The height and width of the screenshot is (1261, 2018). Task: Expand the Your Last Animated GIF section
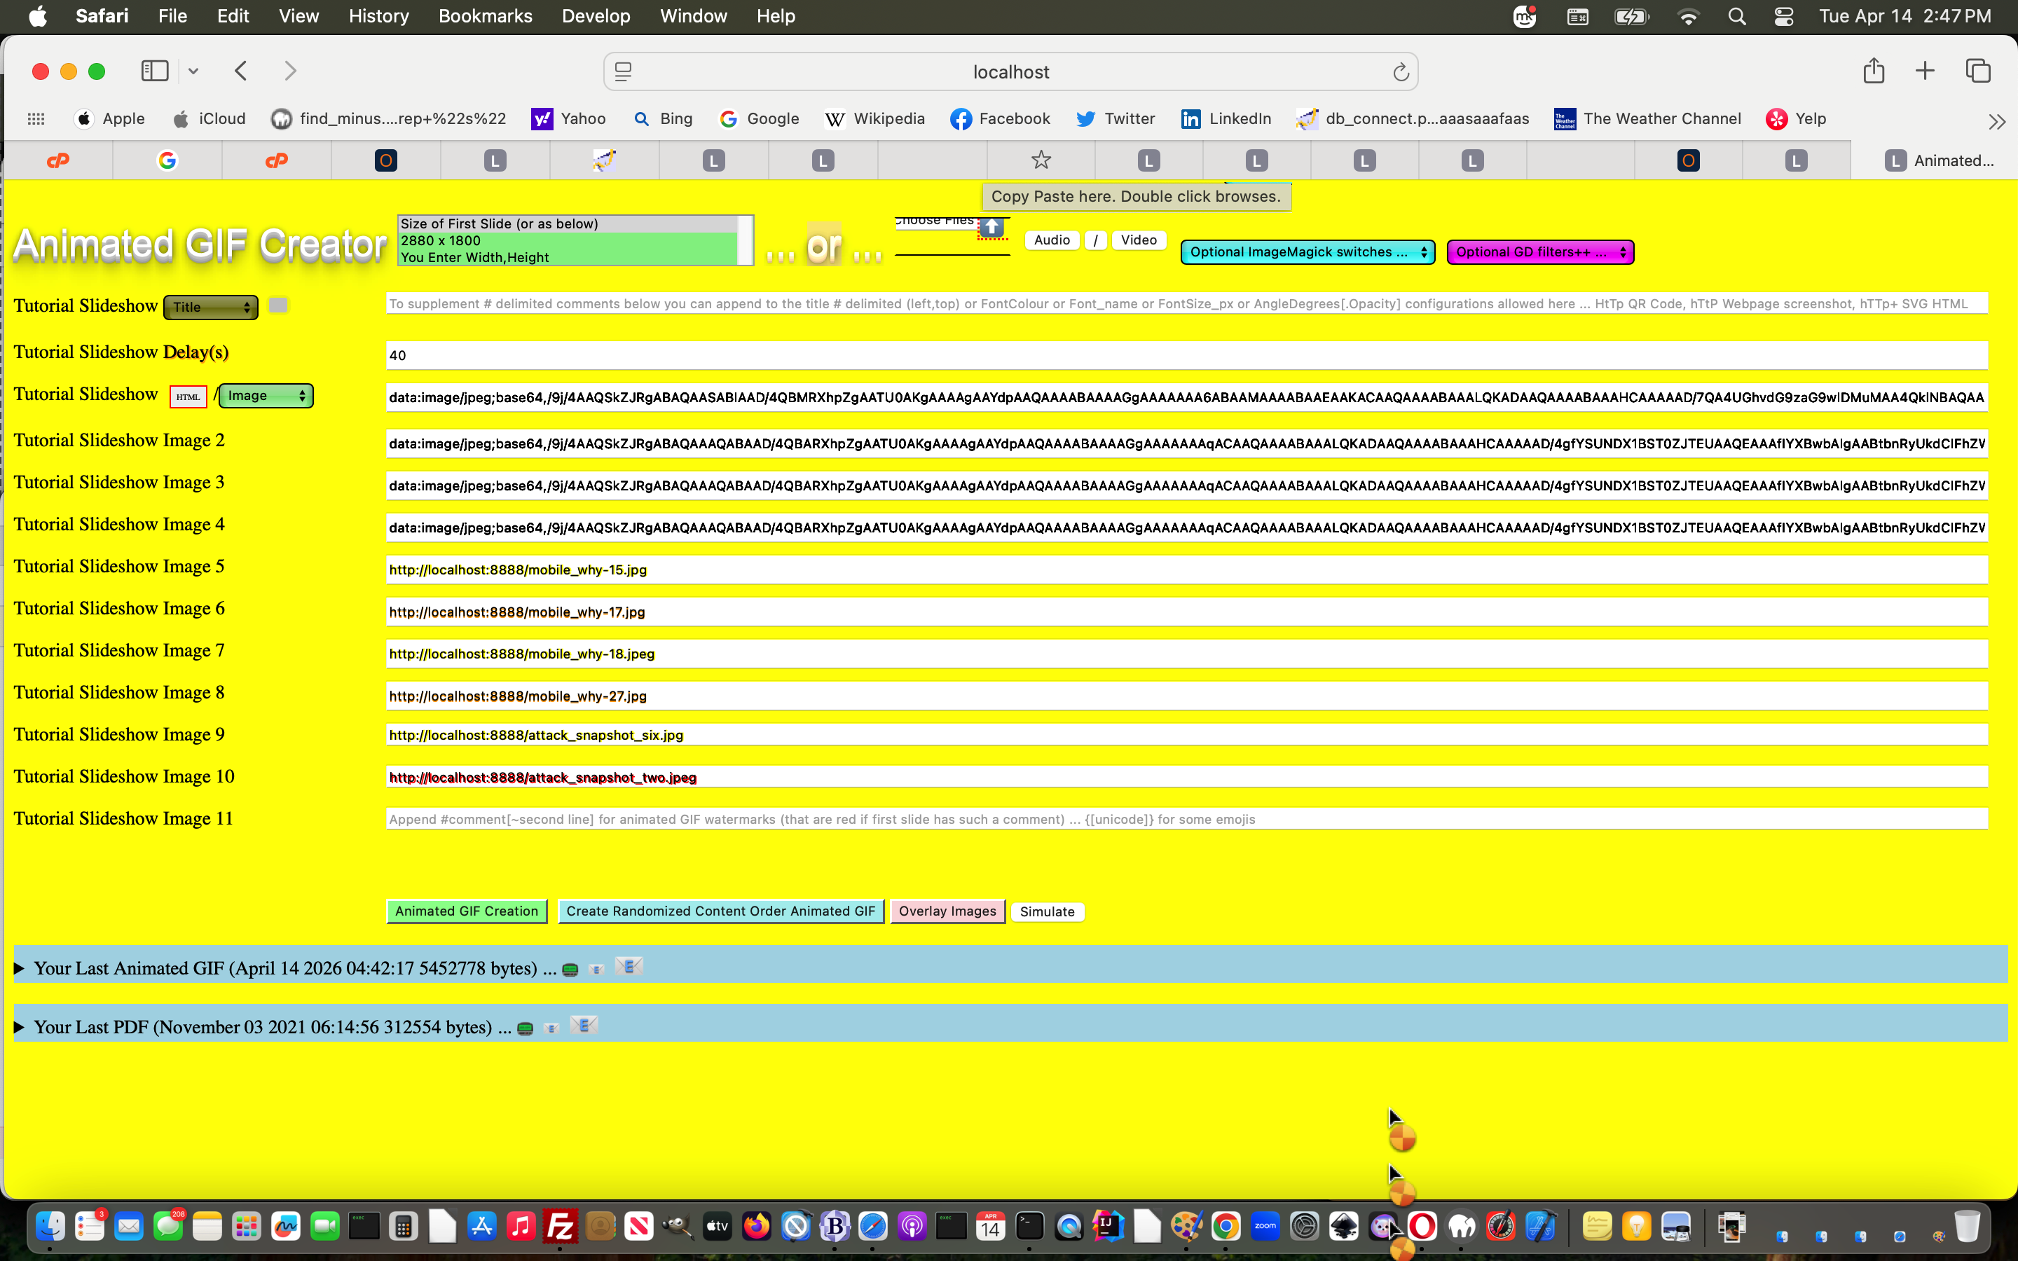pos(19,967)
